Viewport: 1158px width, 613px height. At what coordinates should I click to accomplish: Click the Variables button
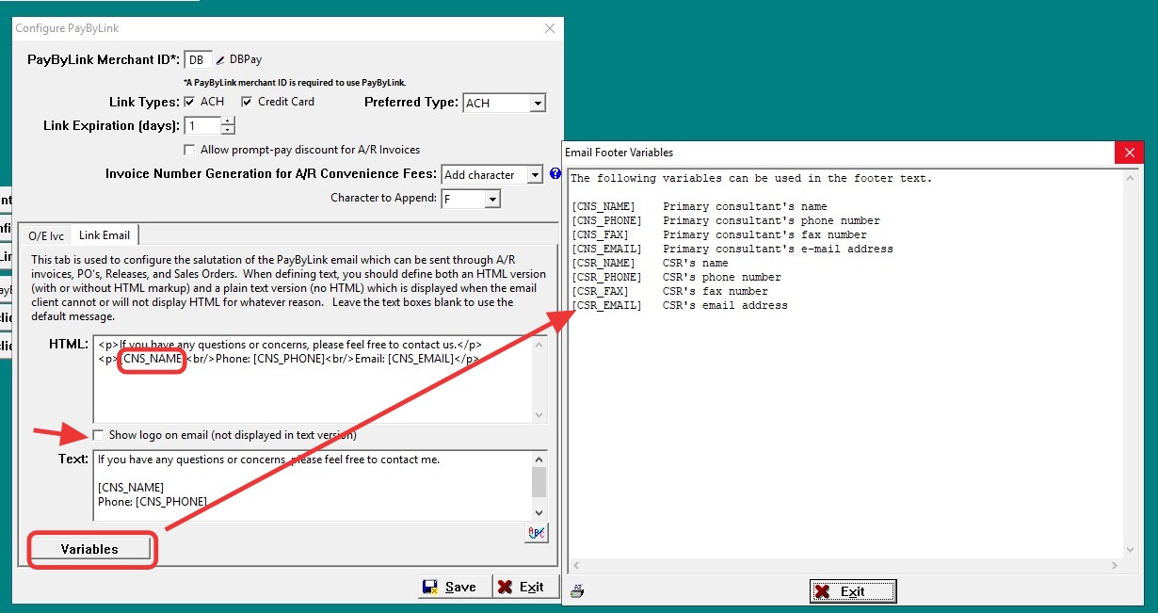(x=89, y=549)
